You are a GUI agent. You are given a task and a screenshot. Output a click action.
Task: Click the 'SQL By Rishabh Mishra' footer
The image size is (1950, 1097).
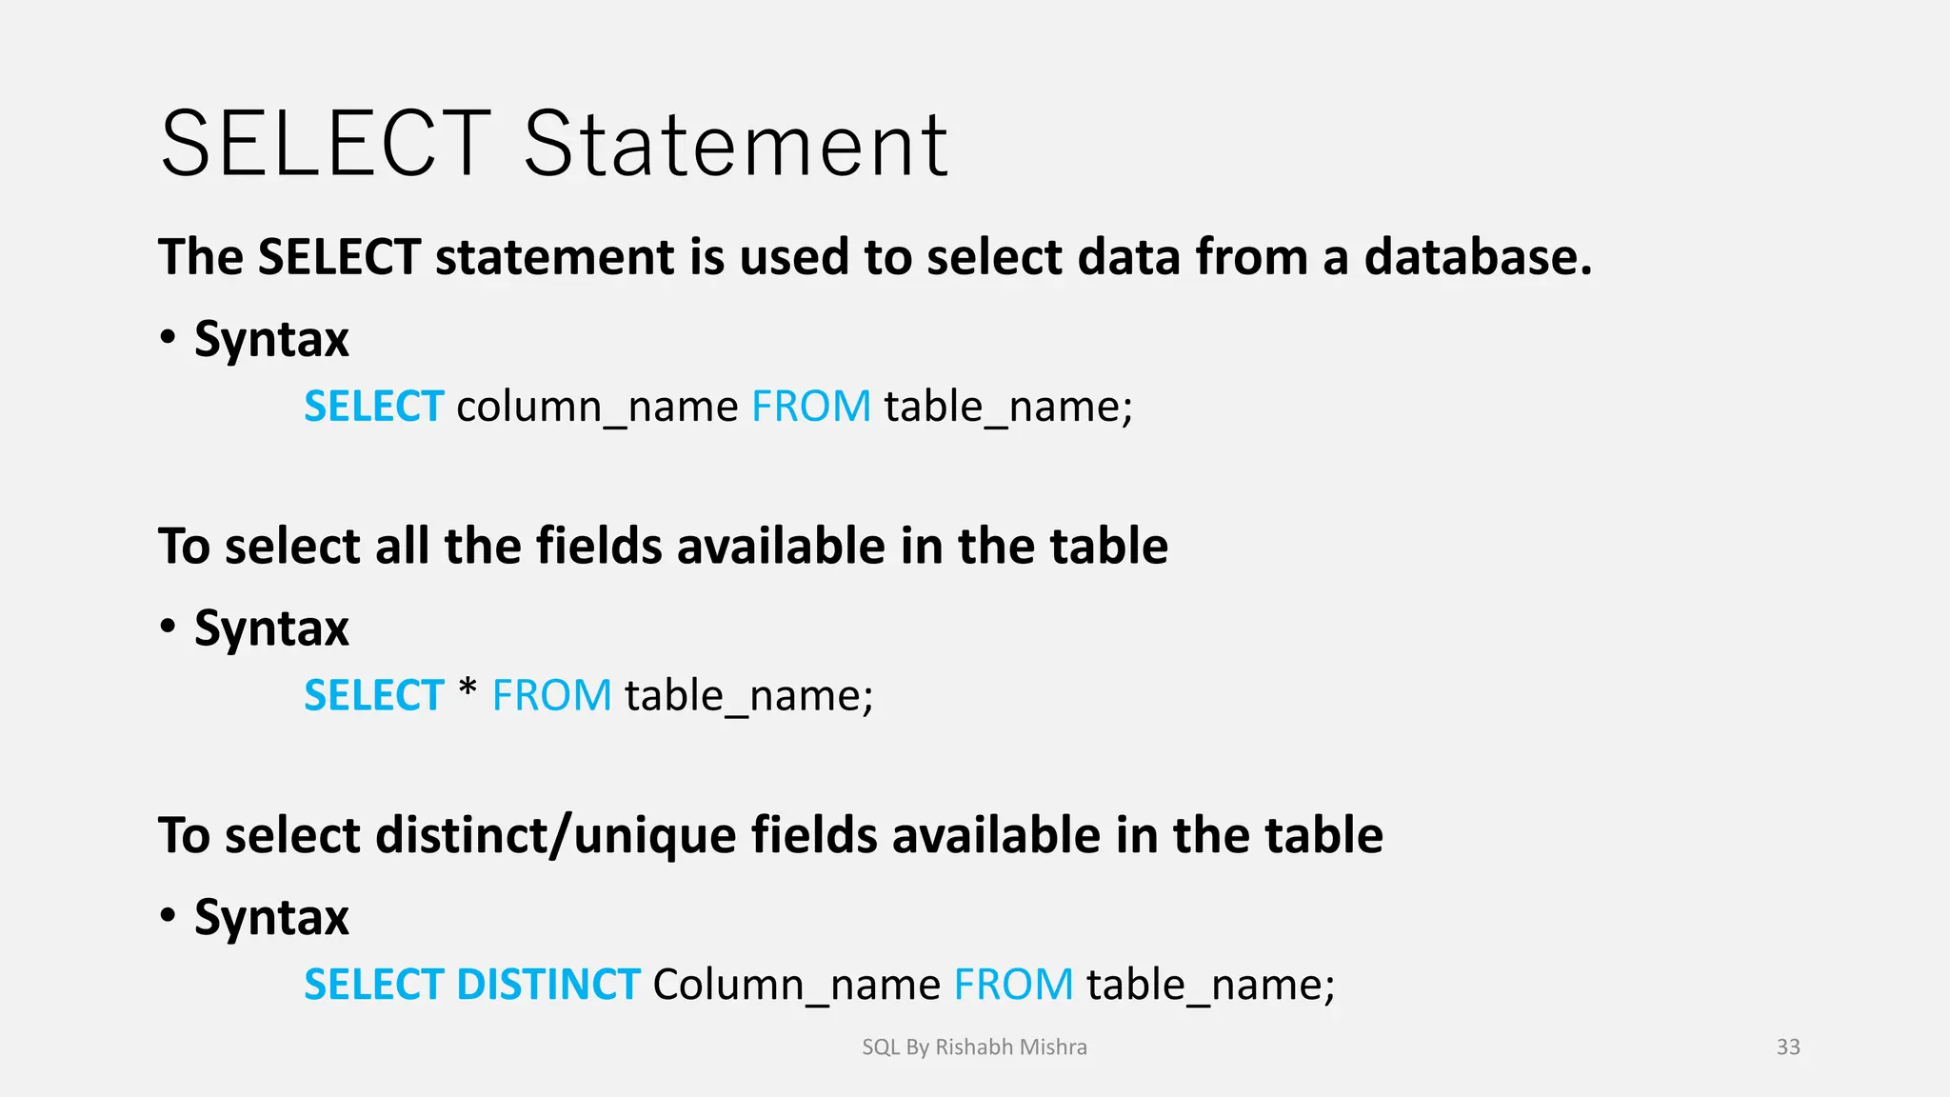click(974, 1047)
